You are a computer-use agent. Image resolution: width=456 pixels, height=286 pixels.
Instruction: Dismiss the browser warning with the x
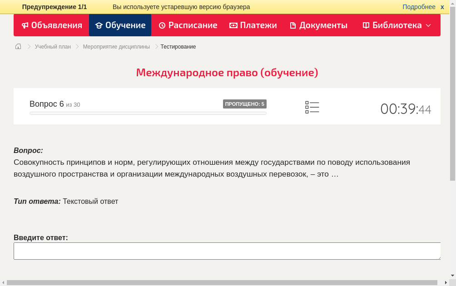pyautogui.click(x=442, y=7)
